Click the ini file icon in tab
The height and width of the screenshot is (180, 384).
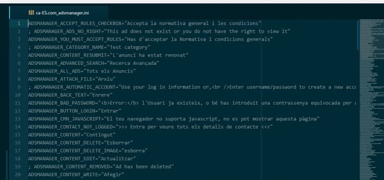[31, 13]
